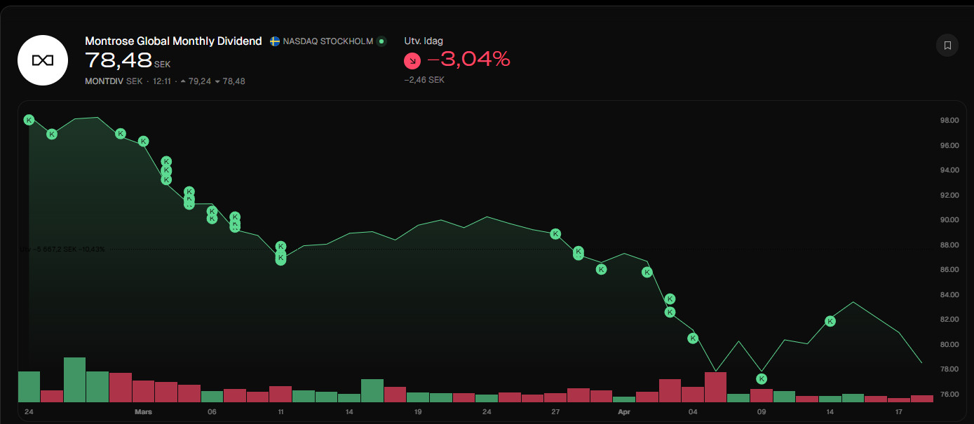Click the red down-arrow change icon

412,61
